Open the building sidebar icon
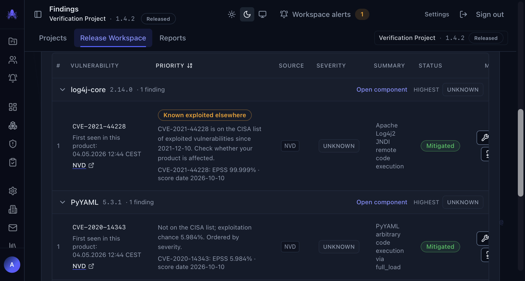 click(13, 209)
